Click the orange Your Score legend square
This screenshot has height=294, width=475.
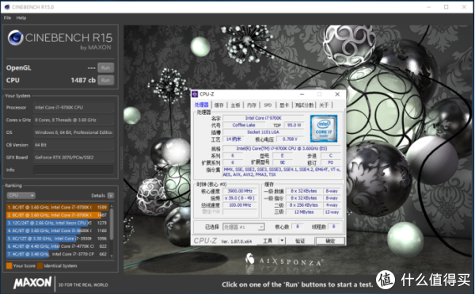pos(9,265)
